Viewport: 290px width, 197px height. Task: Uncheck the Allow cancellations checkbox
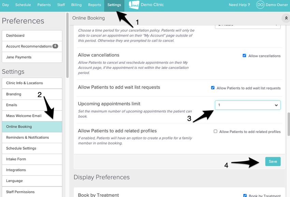244,56
